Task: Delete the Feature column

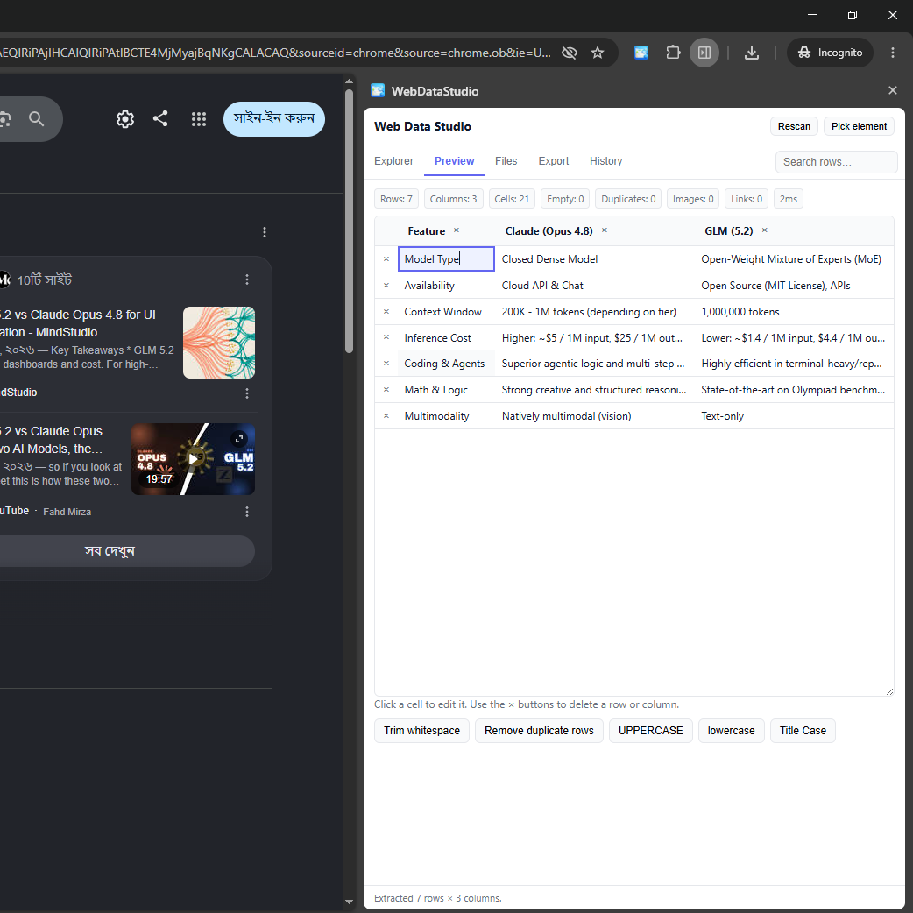Action: point(456,230)
